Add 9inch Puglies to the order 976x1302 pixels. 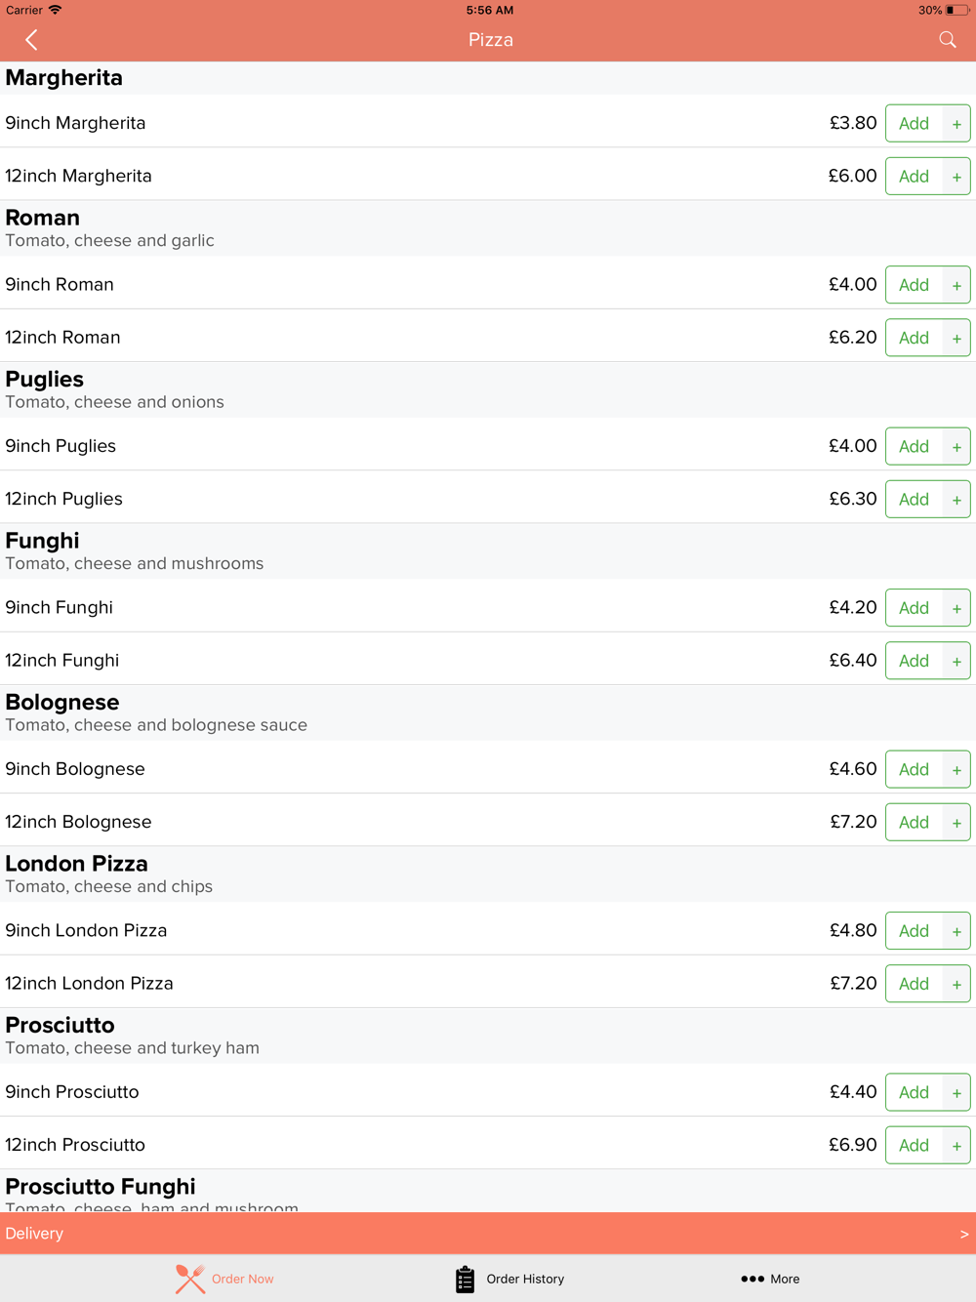click(915, 447)
